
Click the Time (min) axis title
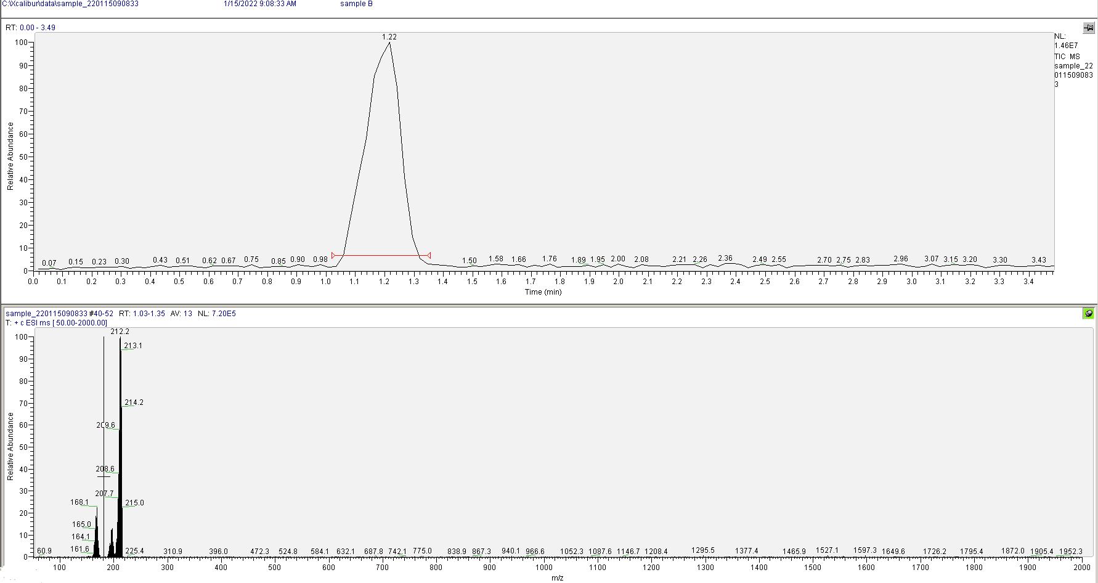point(543,292)
